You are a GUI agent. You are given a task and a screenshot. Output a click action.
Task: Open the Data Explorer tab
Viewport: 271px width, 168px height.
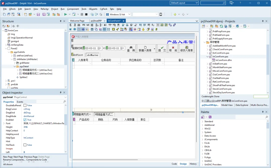[242, 105]
